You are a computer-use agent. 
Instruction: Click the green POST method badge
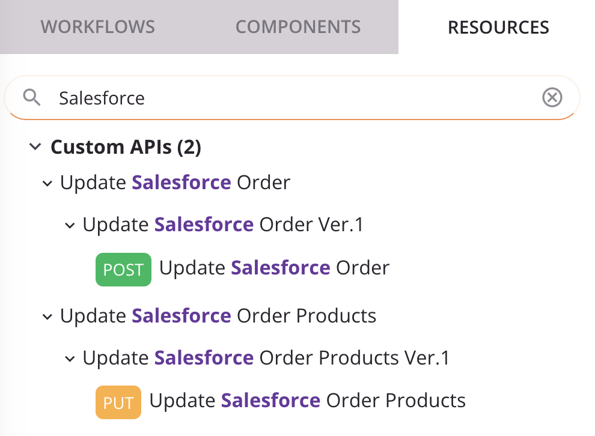(123, 270)
